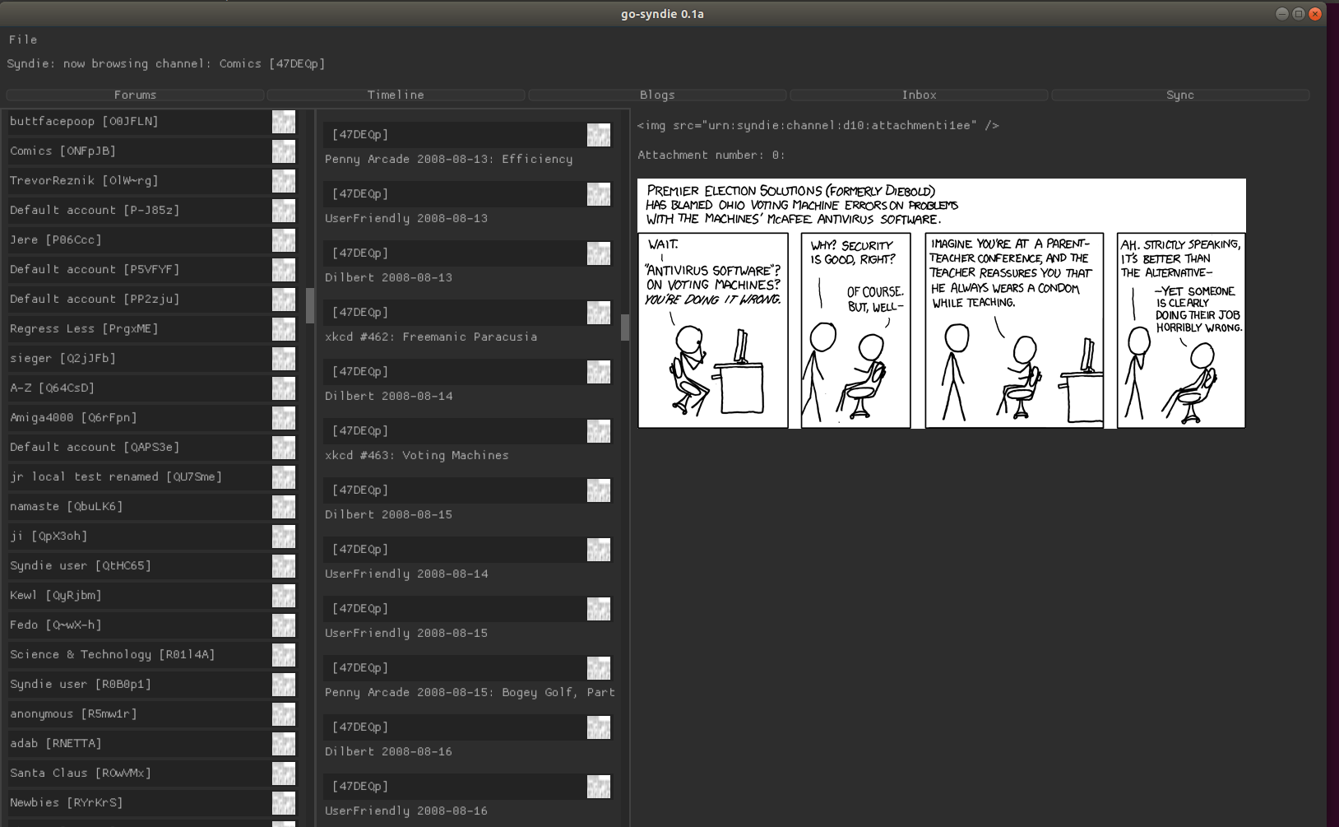This screenshot has width=1339, height=827.
Task: Select the xkcd #462 Freemanic Paracusia post
Action: tap(432, 337)
